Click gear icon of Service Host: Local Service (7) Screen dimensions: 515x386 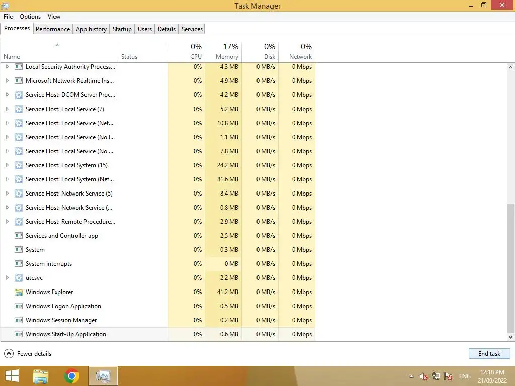(19, 109)
